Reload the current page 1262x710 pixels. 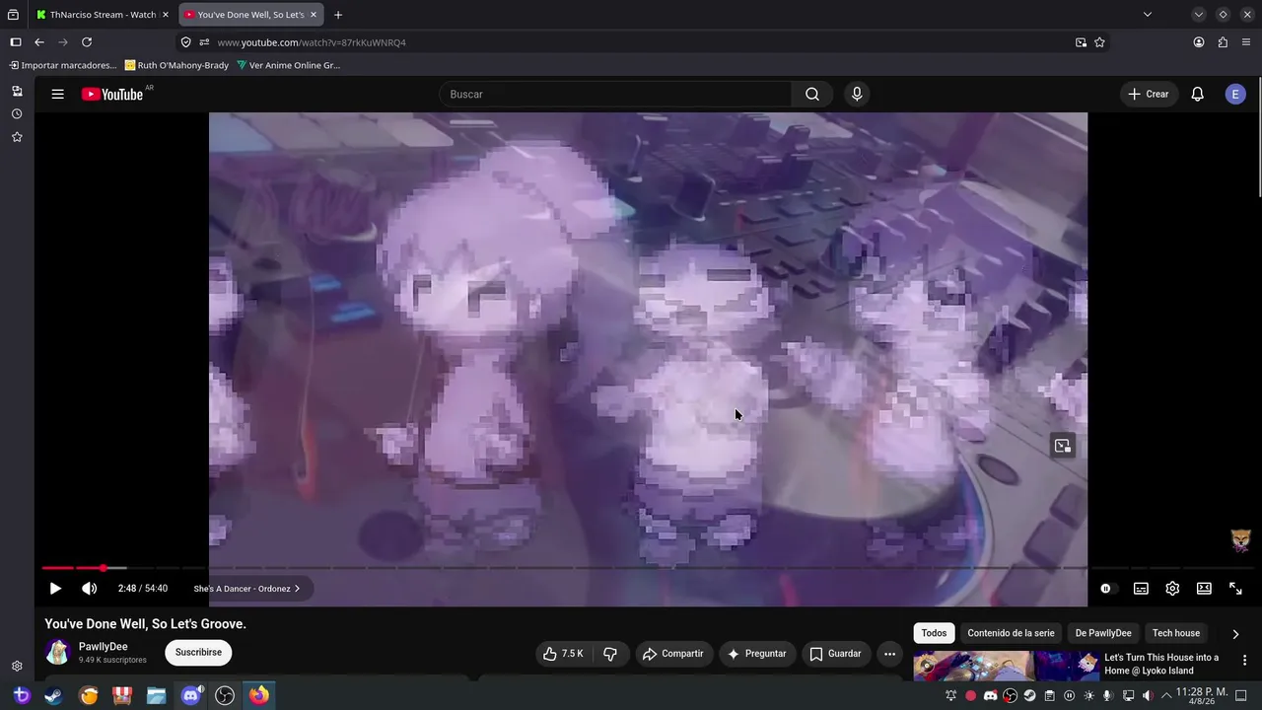[x=87, y=42]
